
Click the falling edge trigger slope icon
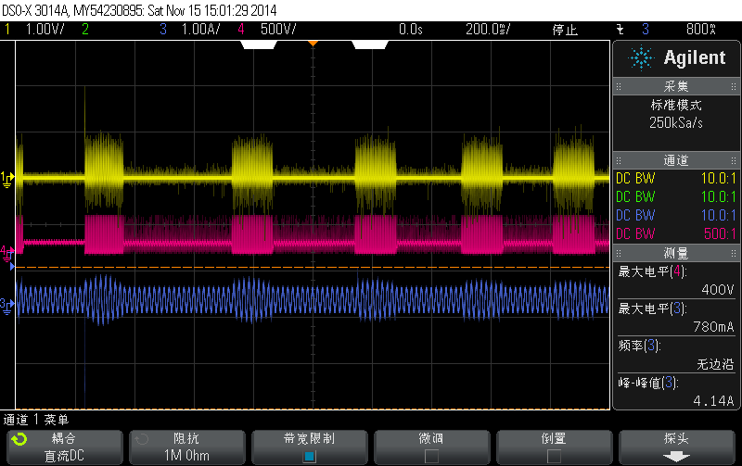click(x=620, y=30)
